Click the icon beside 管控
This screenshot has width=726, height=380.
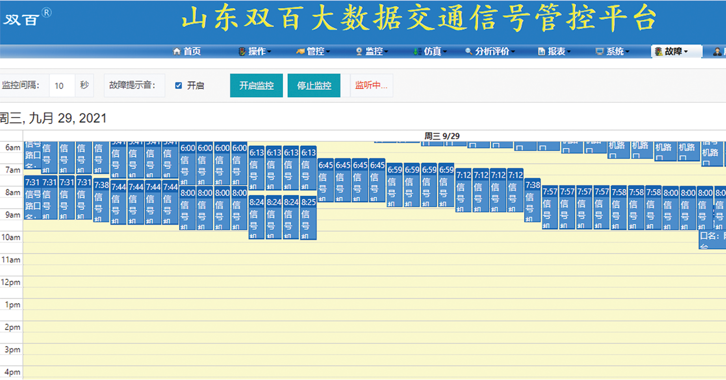pyautogui.click(x=300, y=51)
